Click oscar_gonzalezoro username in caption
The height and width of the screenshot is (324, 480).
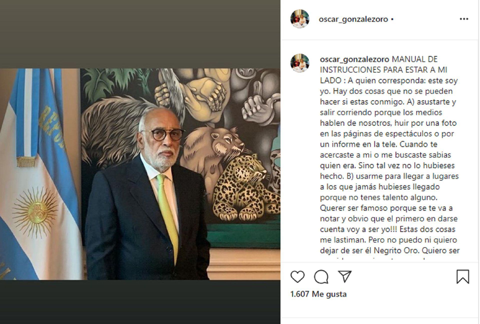click(x=354, y=59)
